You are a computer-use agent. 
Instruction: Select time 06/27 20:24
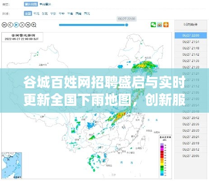(190, 137)
